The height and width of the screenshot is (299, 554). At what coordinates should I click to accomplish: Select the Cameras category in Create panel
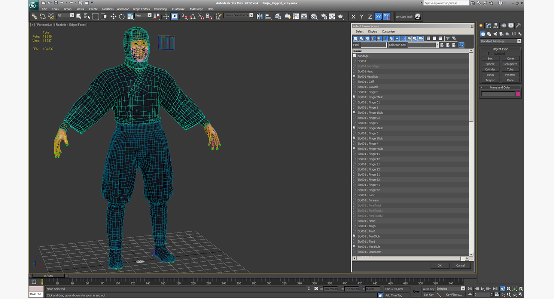click(501, 34)
